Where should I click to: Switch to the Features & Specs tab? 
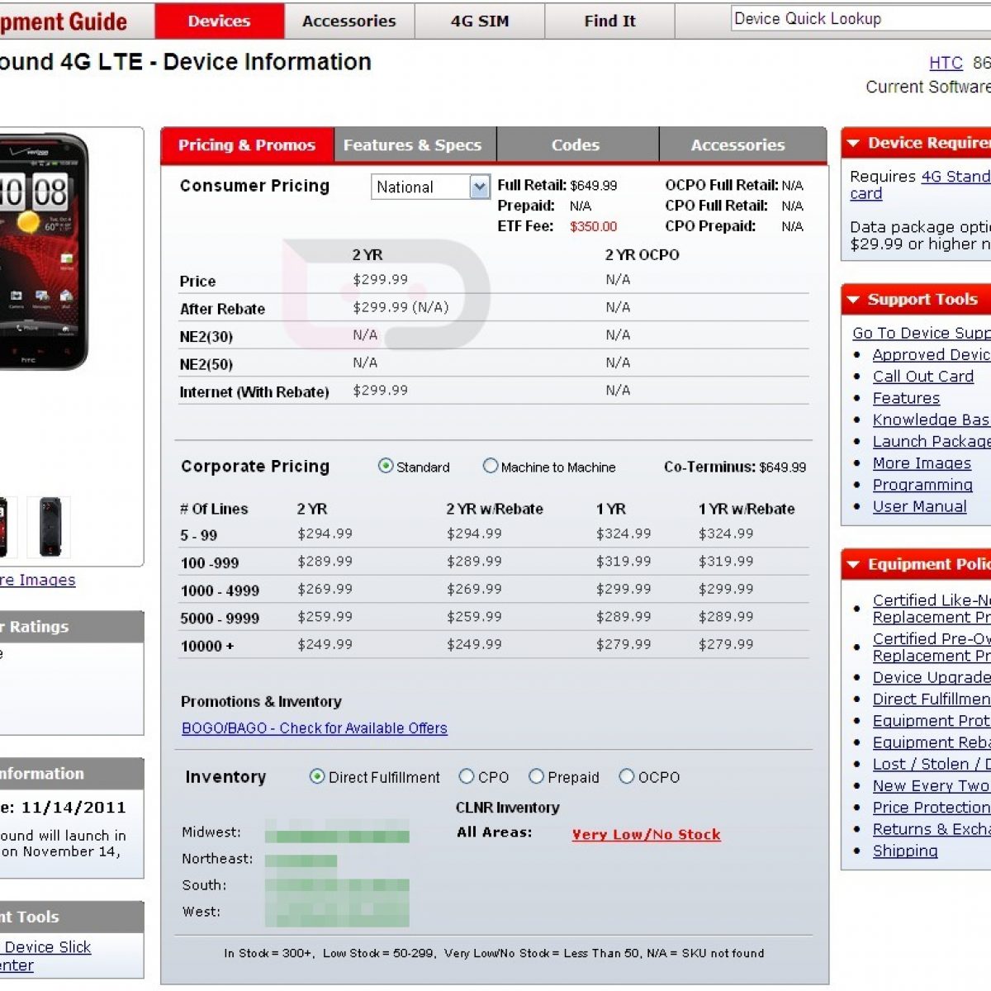click(x=412, y=145)
